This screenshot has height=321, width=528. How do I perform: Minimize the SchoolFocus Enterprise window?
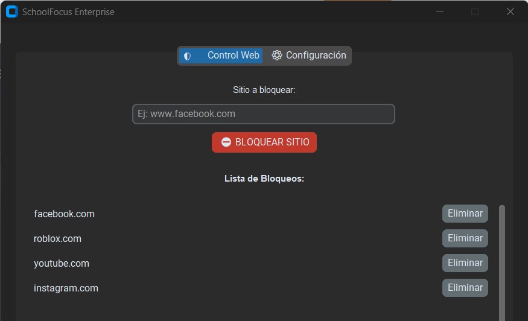[440, 11]
